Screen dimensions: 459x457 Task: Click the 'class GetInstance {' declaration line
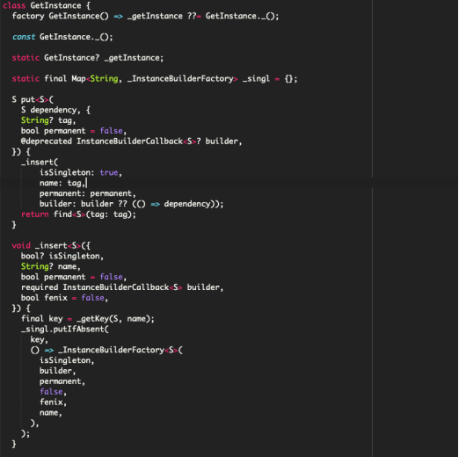click(x=47, y=5)
